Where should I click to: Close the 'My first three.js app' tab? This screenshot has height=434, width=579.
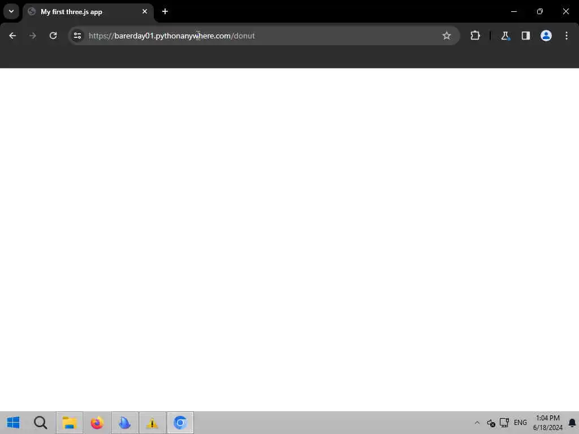click(145, 11)
